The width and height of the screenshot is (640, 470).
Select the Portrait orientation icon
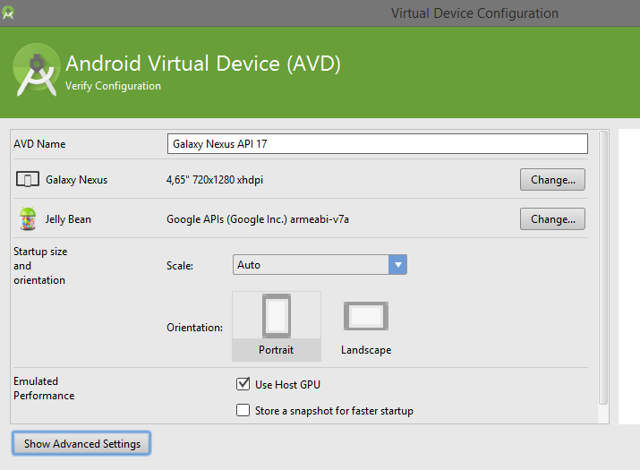[276, 318]
